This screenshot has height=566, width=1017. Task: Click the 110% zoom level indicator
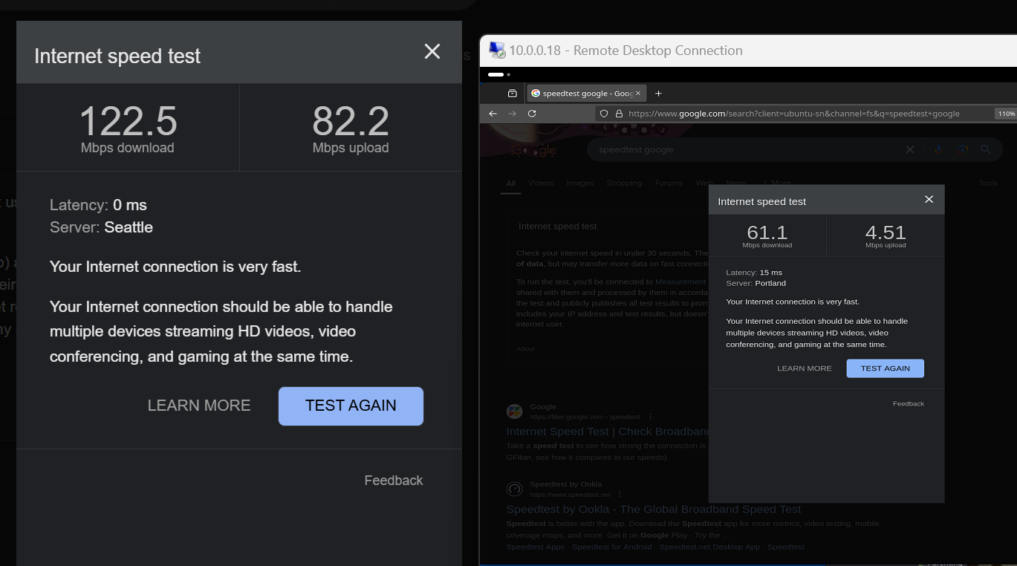pyautogui.click(x=1006, y=114)
